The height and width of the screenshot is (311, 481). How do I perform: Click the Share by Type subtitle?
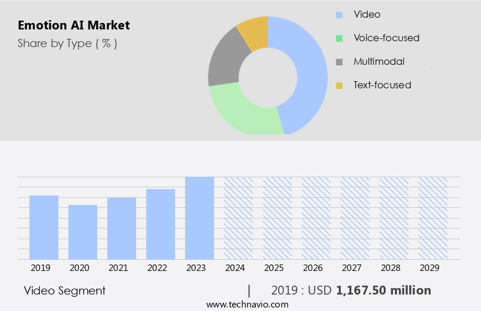pyautogui.click(x=67, y=44)
